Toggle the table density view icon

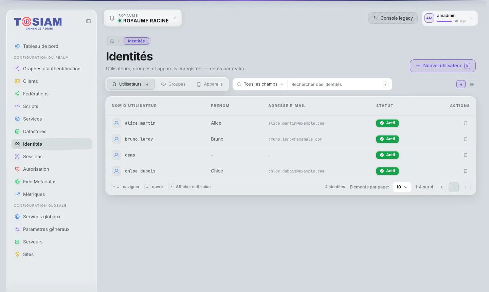(x=472, y=84)
